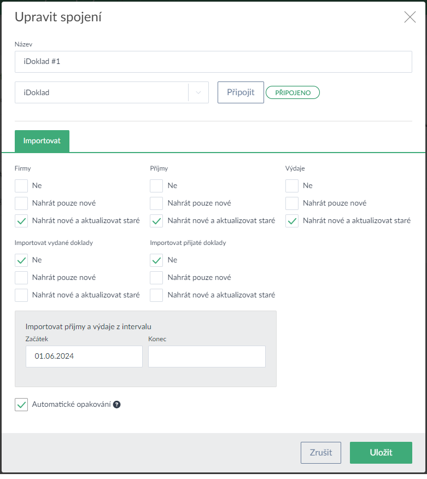Viewport: 427px width, 479px height.
Task: Cancel with the Zrušit button
Action: [320, 453]
